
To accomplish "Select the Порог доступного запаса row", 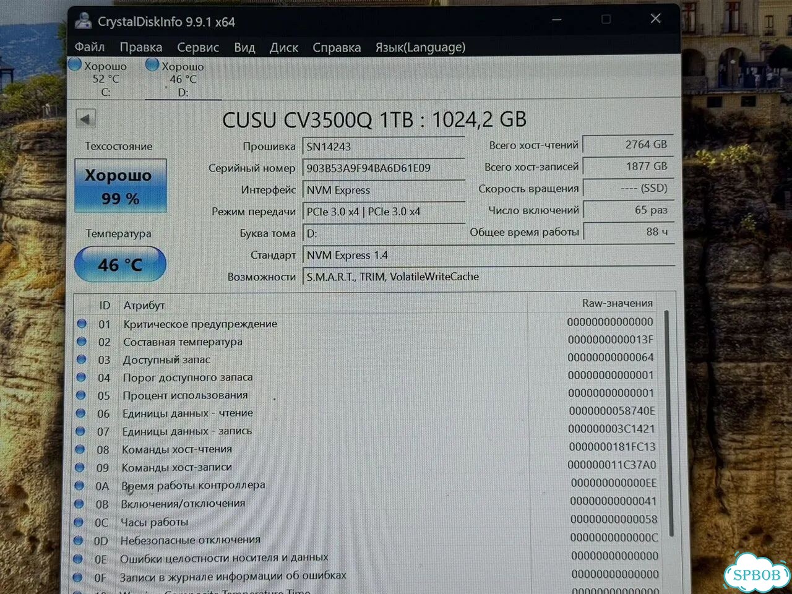I will click(368, 377).
